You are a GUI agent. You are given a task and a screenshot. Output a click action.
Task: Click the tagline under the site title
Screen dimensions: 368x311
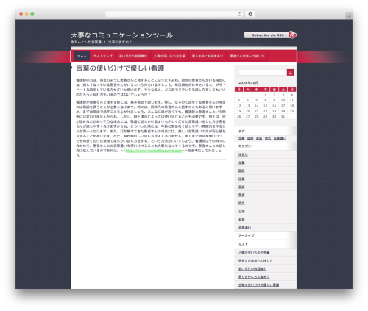tap(101, 42)
